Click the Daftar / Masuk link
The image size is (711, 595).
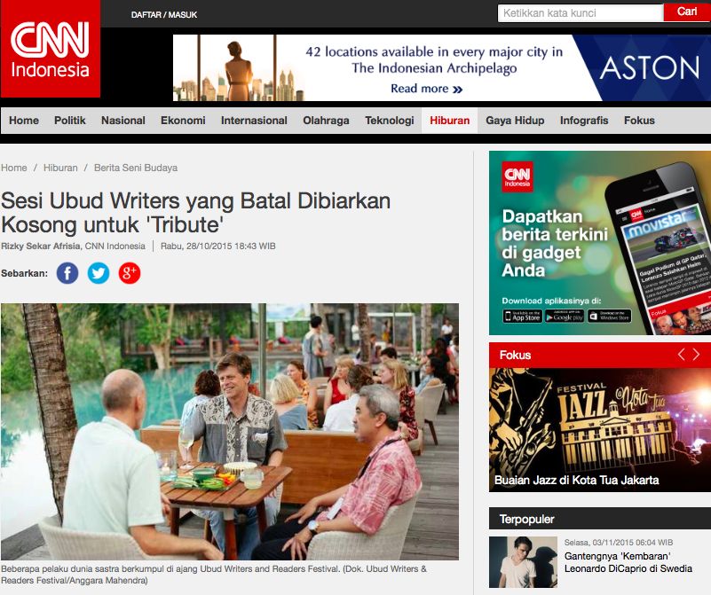coord(164,15)
